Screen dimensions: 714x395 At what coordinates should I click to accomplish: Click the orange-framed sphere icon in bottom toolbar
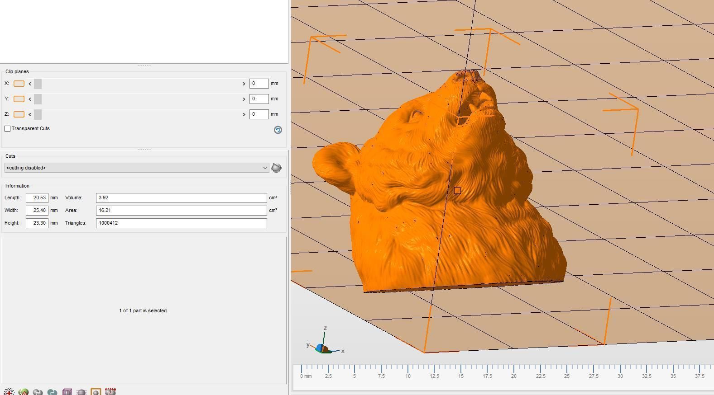click(x=96, y=392)
